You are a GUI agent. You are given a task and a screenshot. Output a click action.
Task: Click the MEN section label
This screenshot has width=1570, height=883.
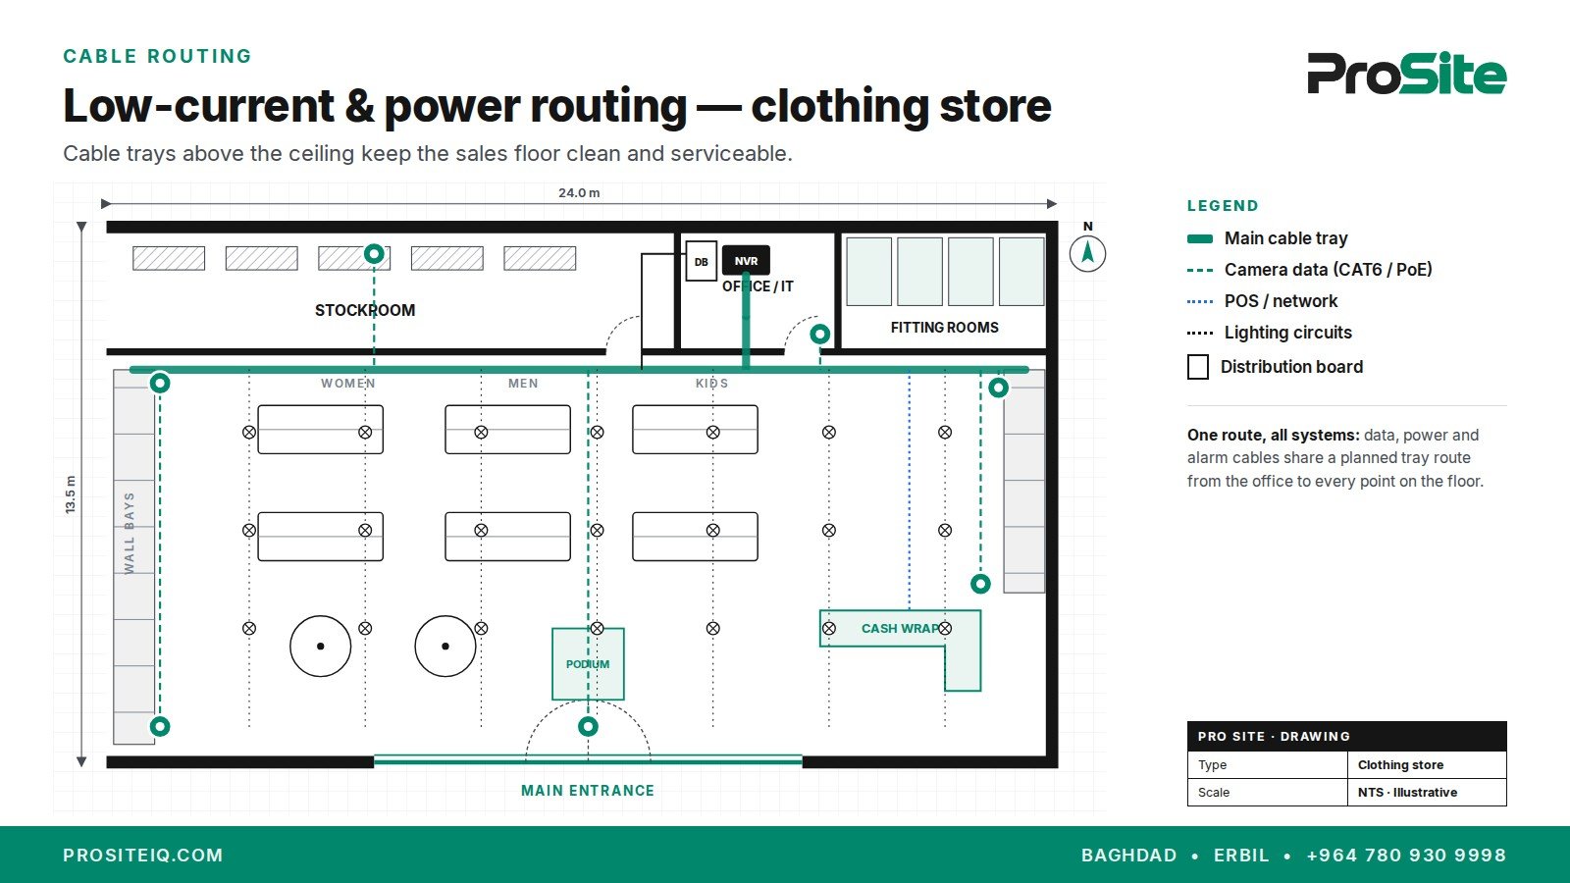(523, 384)
